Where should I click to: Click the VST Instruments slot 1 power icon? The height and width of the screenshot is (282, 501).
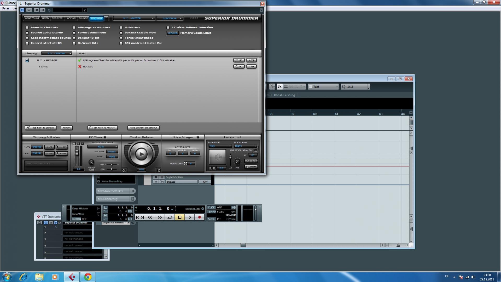coord(46,223)
